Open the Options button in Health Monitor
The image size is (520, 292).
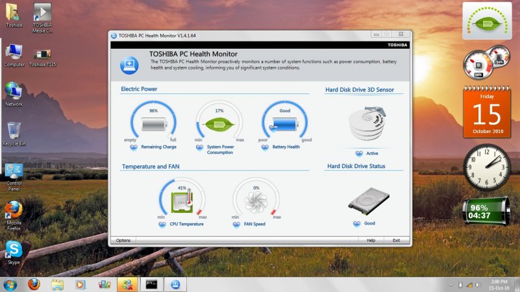tap(123, 240)
